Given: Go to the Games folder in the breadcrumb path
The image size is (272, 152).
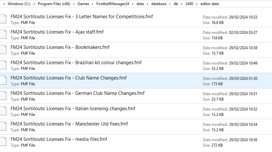Looking at the screenshot, I should click(83, 4).
